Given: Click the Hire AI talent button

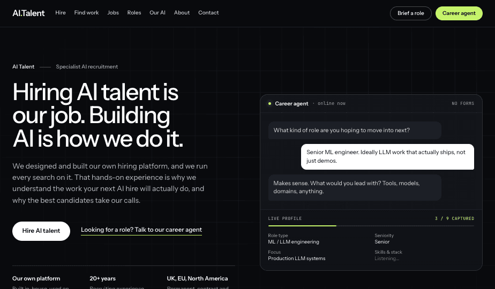Looking at the screenshot, I should (x=41, y=231).
